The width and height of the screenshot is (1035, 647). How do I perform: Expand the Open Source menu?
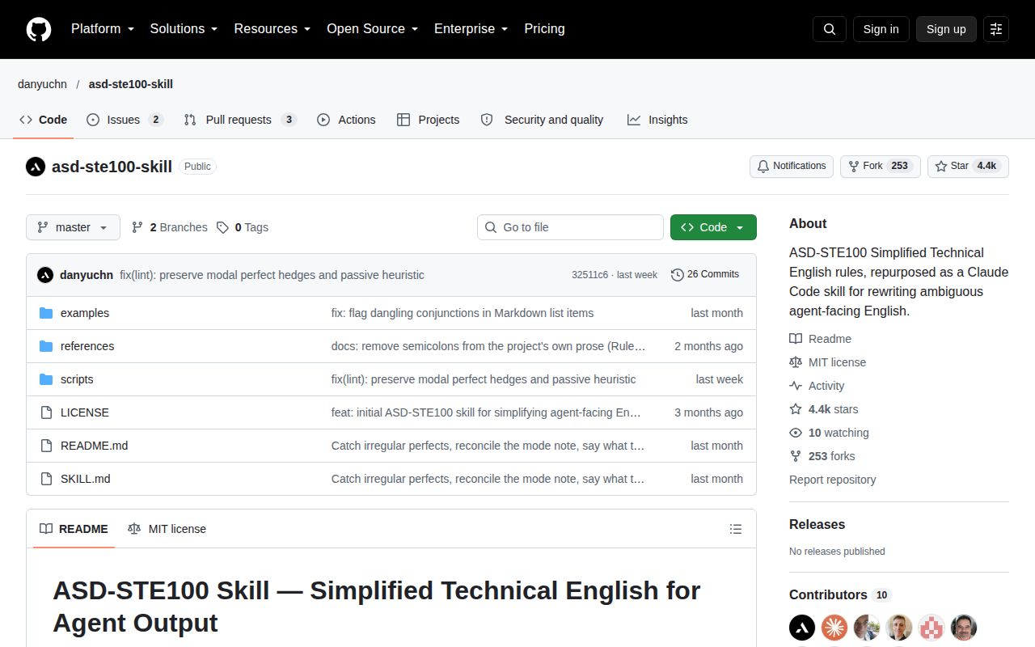[x=373, y=28]
